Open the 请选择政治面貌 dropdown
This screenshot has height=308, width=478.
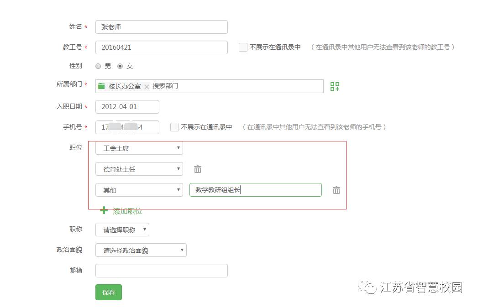point(141,250)
